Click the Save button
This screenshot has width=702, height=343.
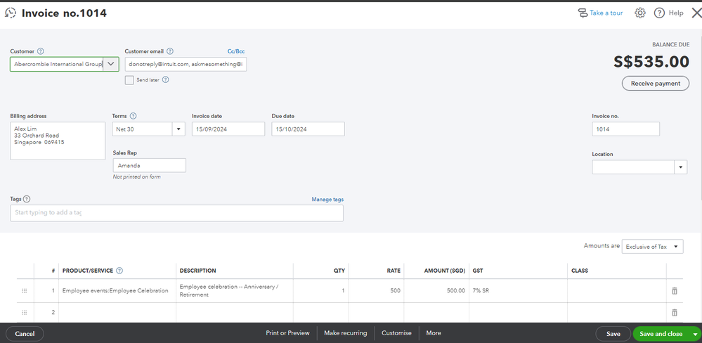coord(613,334)
